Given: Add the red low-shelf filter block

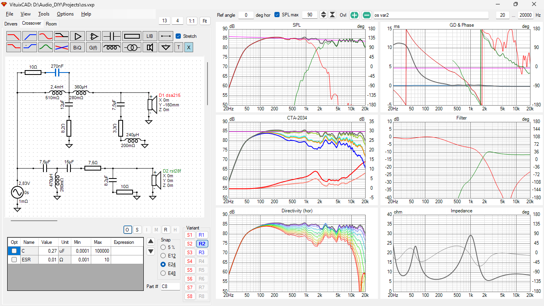Looking at the screenshot, I should click(14, 47).
